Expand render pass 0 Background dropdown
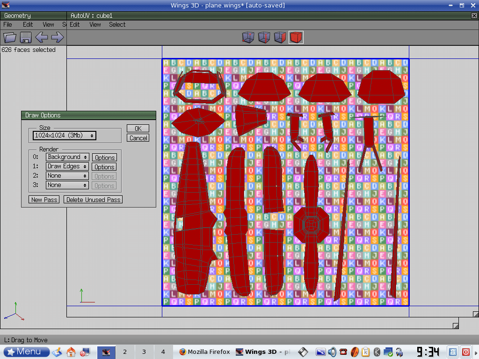 (67, 157)
